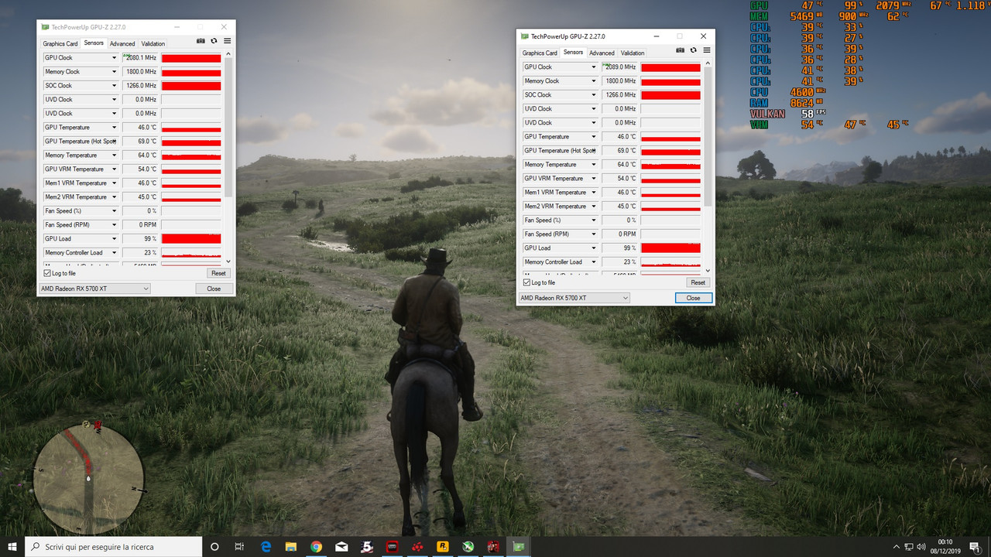Expand Memory Controller Load dropdown in left window

point(115,253)
